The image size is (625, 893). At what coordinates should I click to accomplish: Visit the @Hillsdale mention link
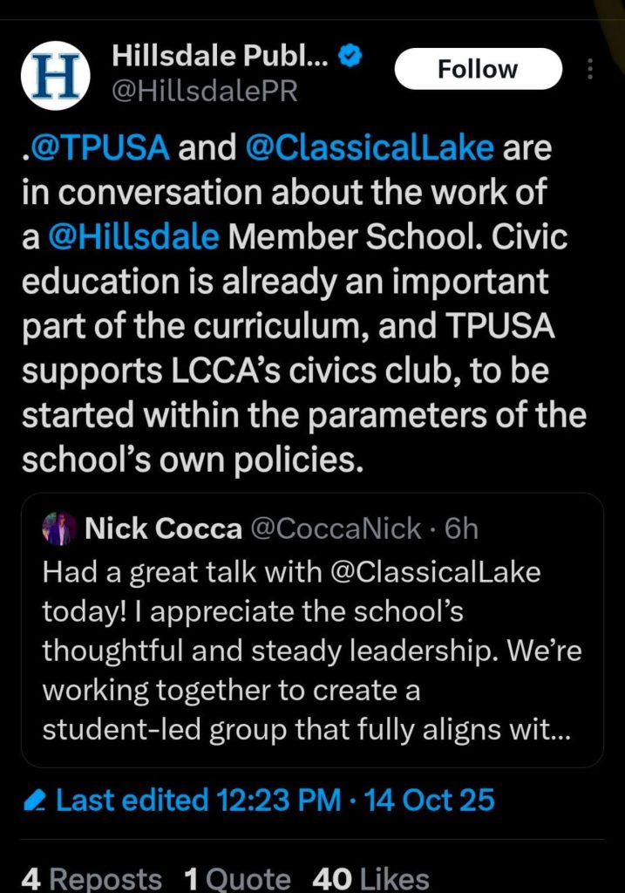[131, 238]
